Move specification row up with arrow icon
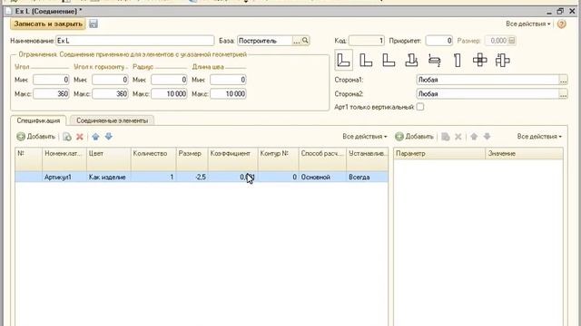The image size is (581, 326). point(95,137)
